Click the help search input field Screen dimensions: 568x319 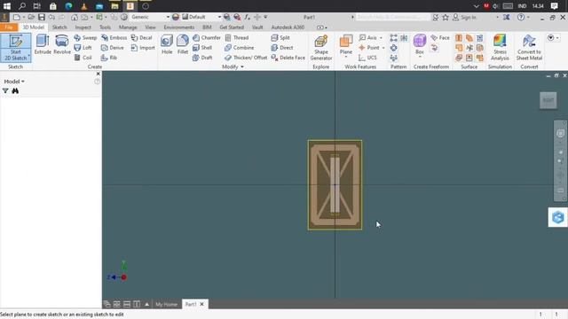click(x=392, y=17)
